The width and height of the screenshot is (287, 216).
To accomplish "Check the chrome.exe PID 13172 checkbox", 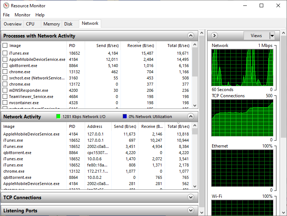I will coord(5,84).
